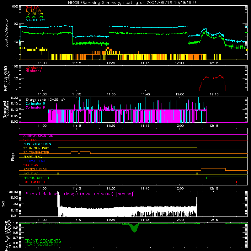
Task: Click the SC_TRANSMITTER flag label
Action: coord(36,152)
